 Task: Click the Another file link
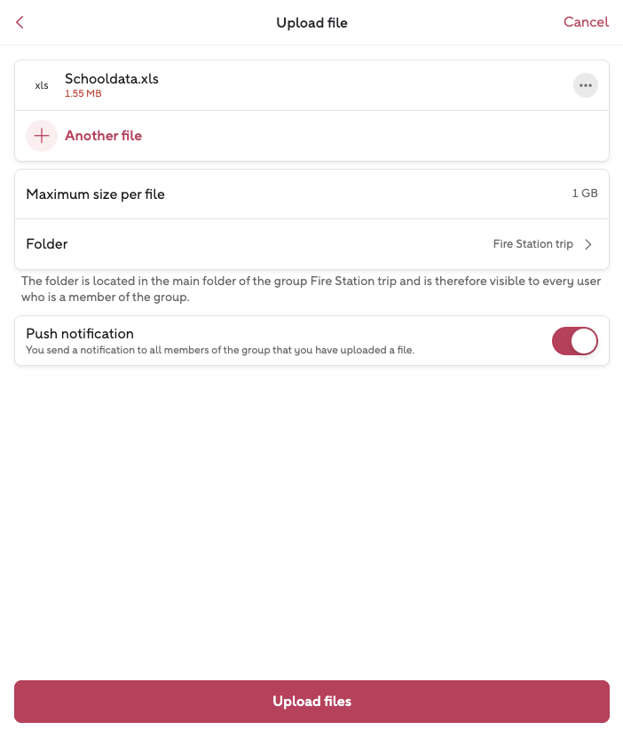(x=103, y=136)
